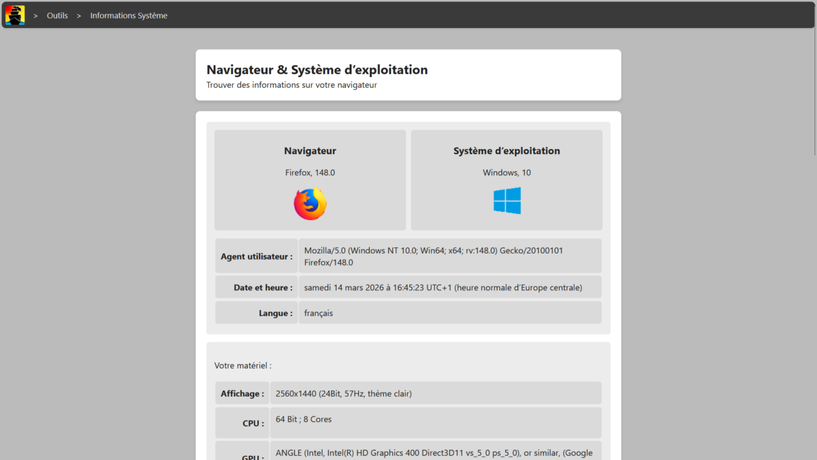Open the Outils breadcrumb link
This screenshot has height=460, width=817.
click(x=57, y=16)
